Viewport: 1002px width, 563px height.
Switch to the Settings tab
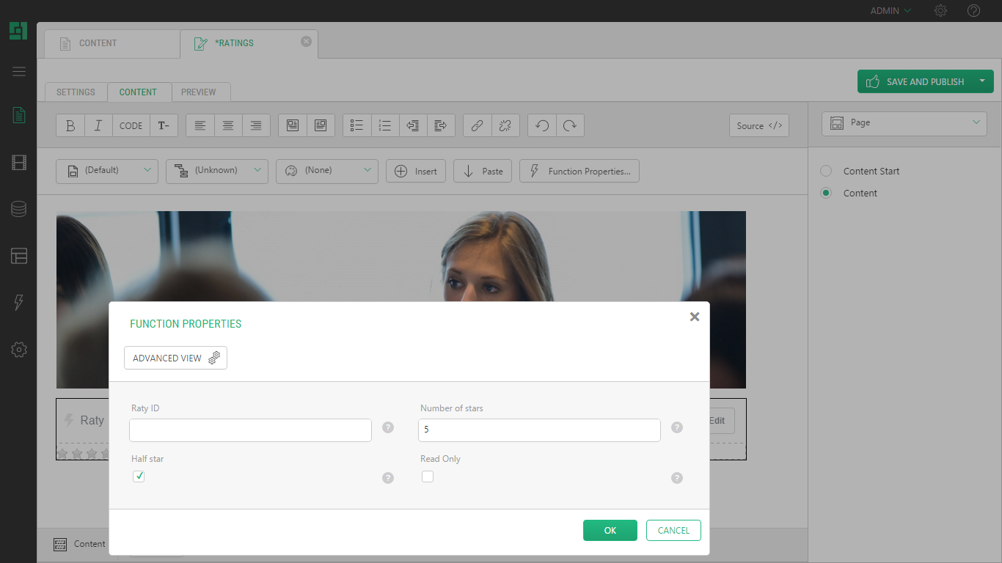pos(76,92)
